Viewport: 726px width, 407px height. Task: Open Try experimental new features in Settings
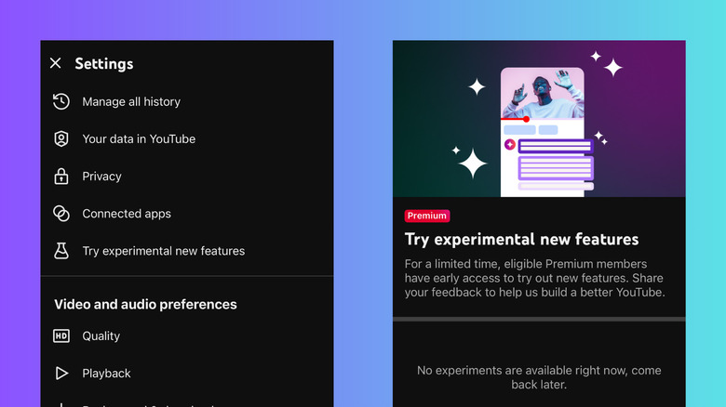(186, 251)
